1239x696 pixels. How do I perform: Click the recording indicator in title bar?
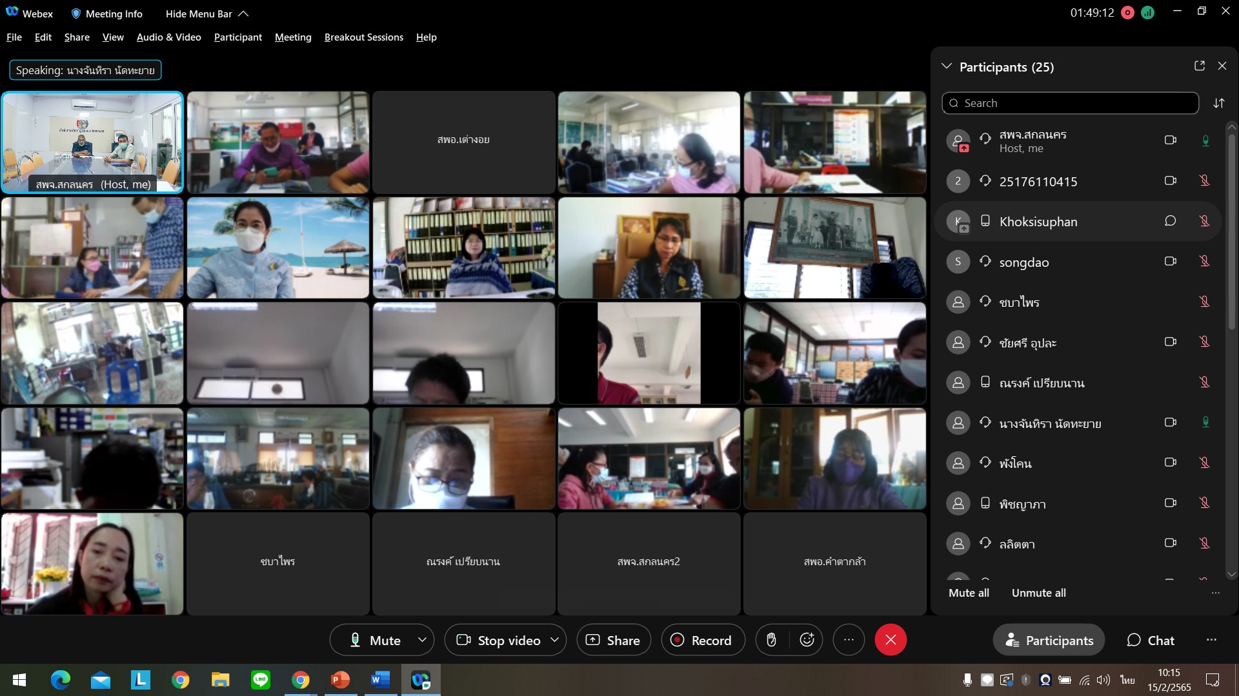point(1128,13)
